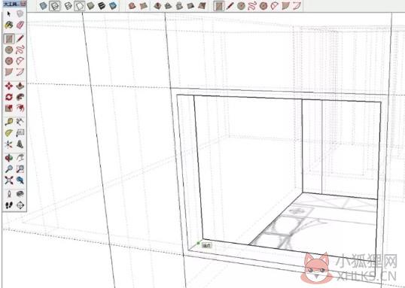Viewport: 405px width, 288px height.
Task: Click Sandbox From Scratch tool
Action: pos(143,6)
